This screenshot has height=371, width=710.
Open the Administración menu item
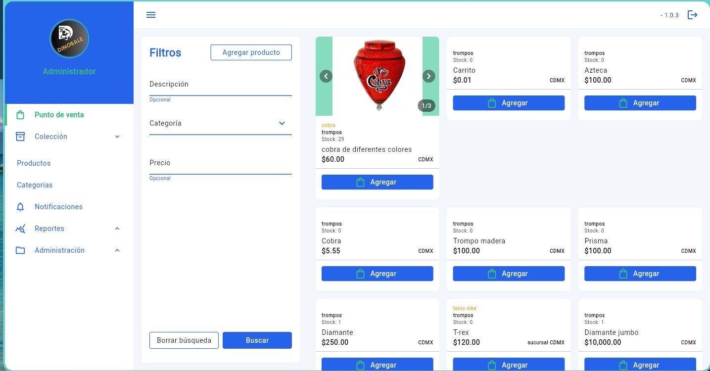point(69,250)
